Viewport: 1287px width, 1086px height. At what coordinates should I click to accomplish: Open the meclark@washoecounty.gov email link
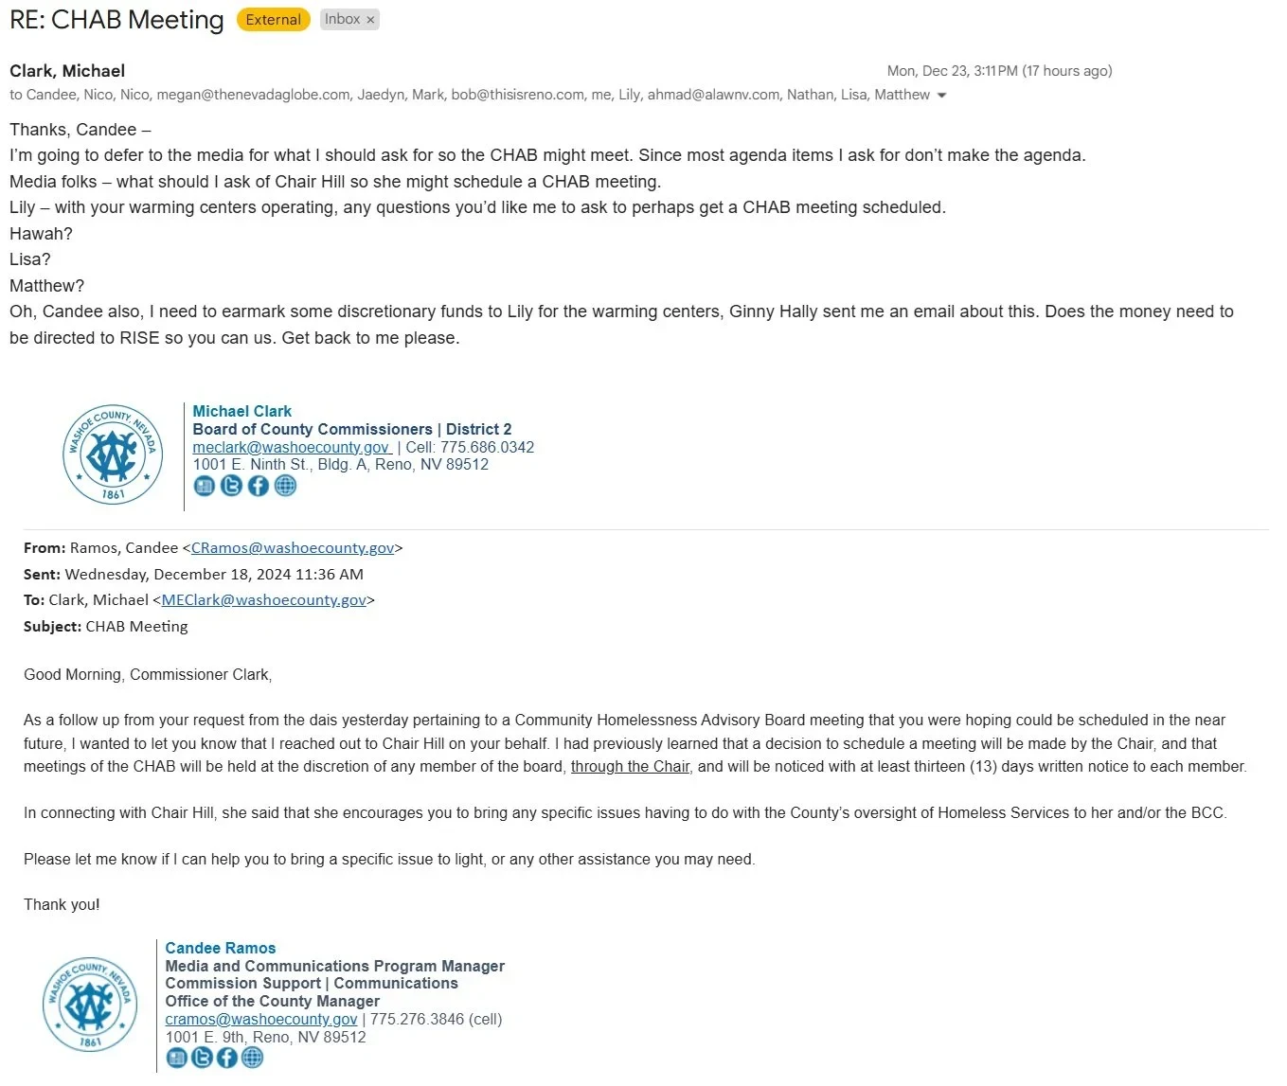(292, 447)
